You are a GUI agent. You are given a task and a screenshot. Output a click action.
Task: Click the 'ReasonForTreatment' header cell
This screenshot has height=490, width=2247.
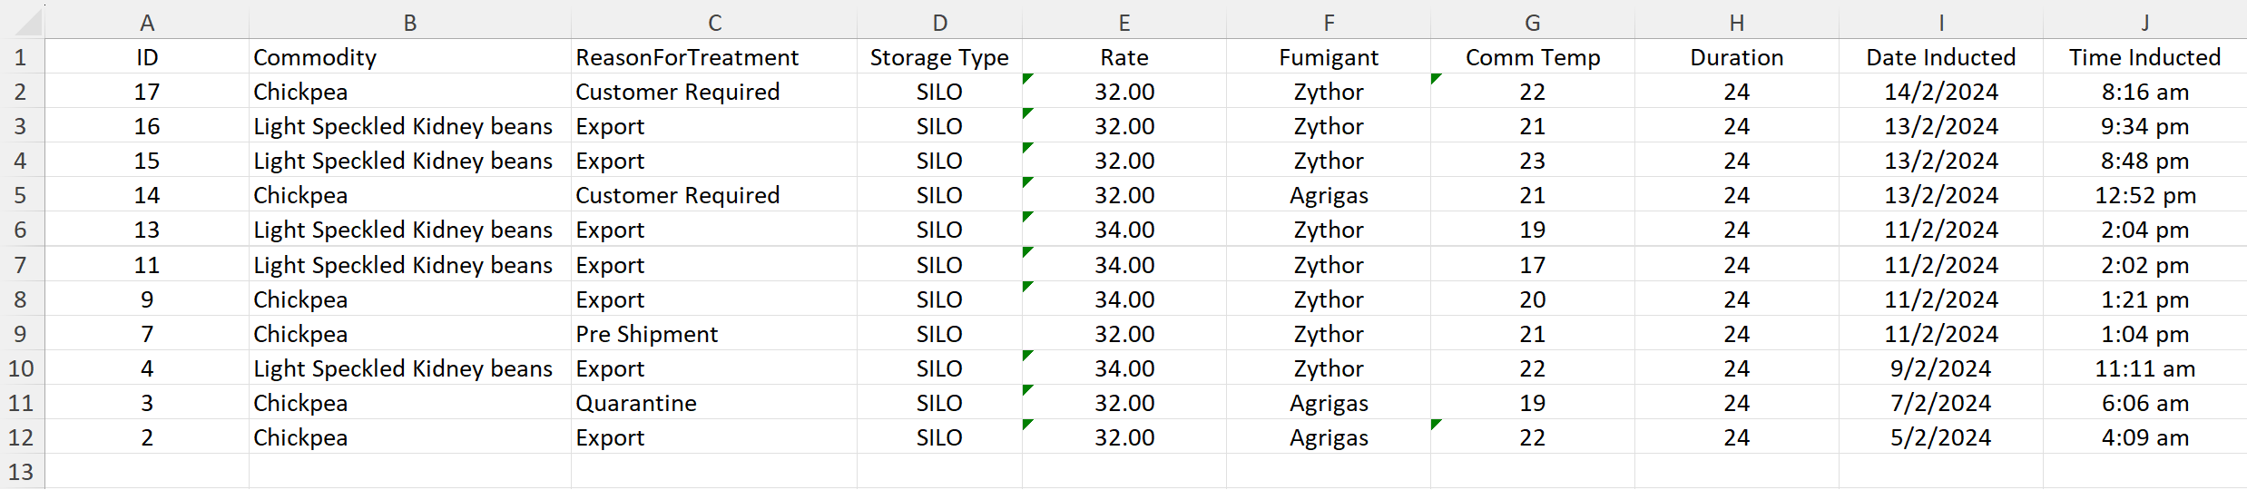(687, 57)
